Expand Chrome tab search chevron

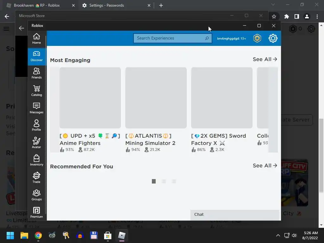(273, 4)
